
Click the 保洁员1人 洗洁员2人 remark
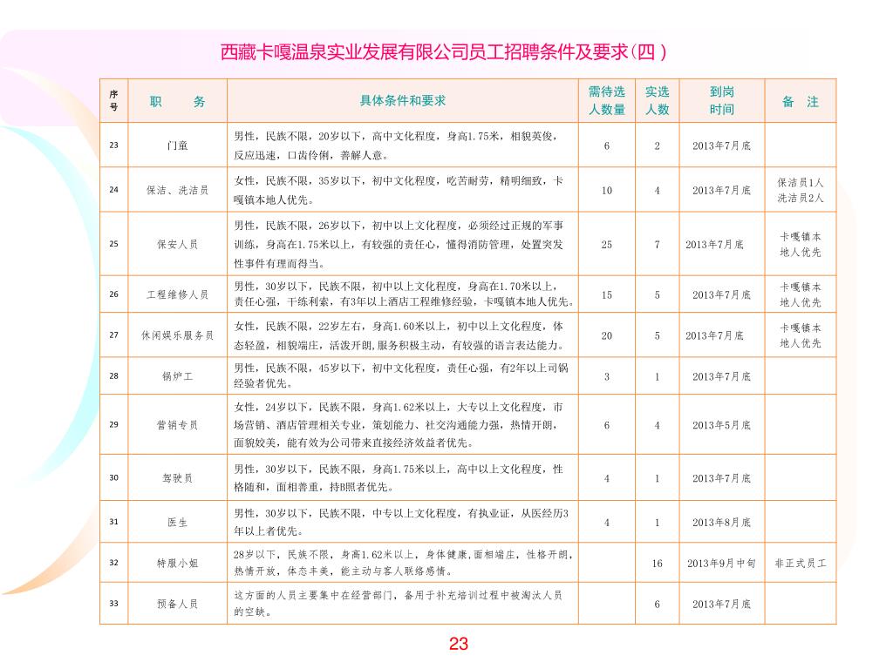pyautogui.click(x=801, y=190)
